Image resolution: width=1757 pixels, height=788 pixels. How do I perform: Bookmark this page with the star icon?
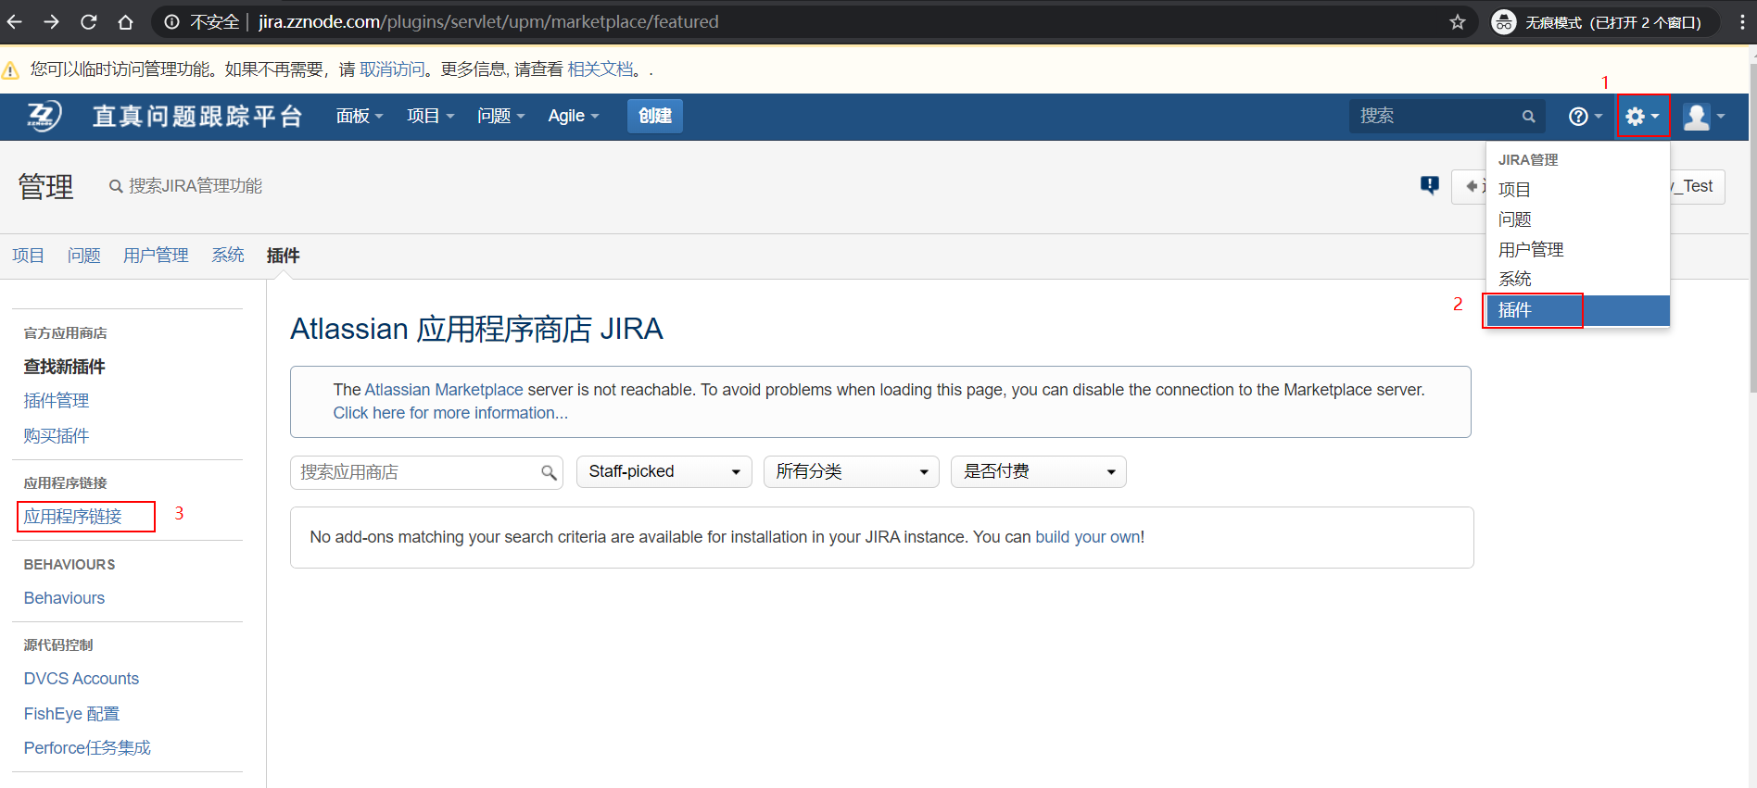pos(1458,21)
